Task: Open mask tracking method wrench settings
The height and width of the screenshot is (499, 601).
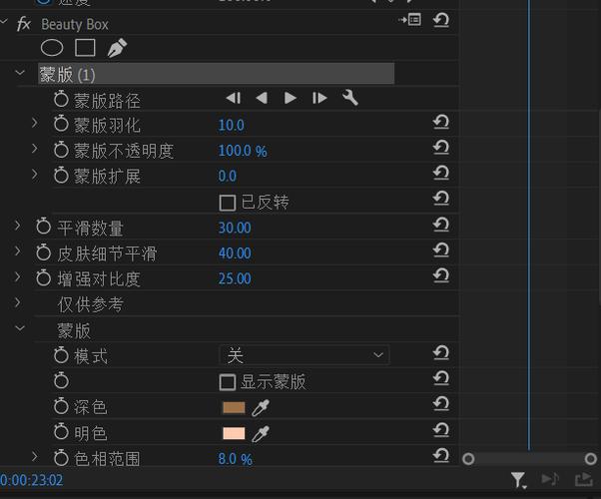Action: click(x=350, y=98)
